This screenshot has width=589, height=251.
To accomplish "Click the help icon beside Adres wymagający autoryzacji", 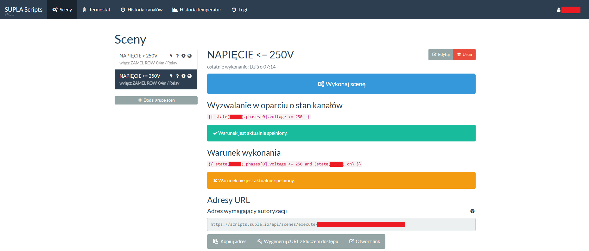I will [x=472, y=211].
